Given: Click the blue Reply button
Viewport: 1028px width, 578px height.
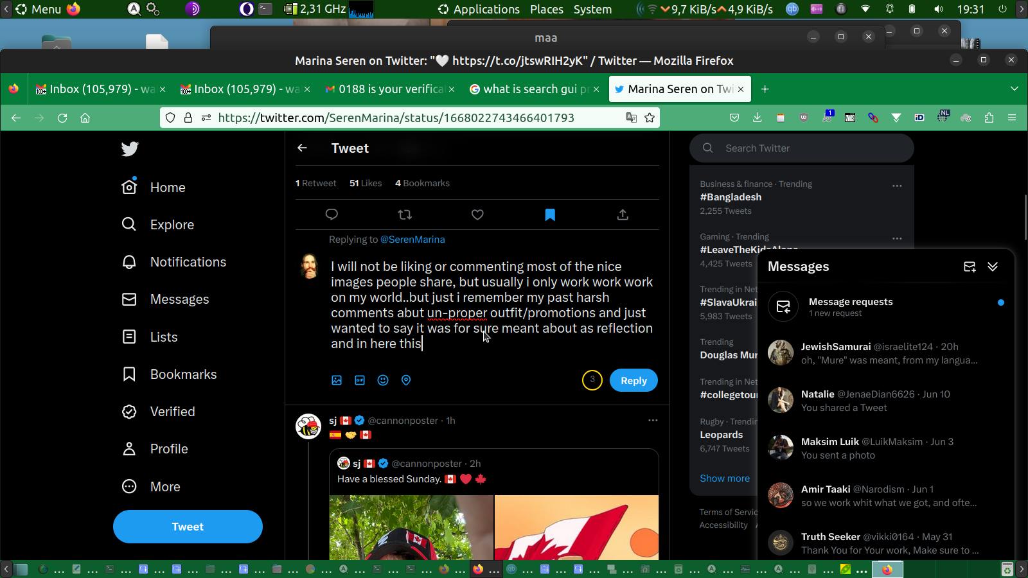Looking at the screenshot, I should [x=634, y=380].
